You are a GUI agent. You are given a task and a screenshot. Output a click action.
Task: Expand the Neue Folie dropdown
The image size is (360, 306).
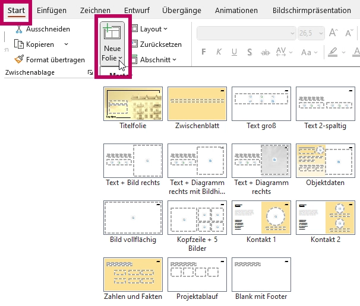[x=112, y=58]
